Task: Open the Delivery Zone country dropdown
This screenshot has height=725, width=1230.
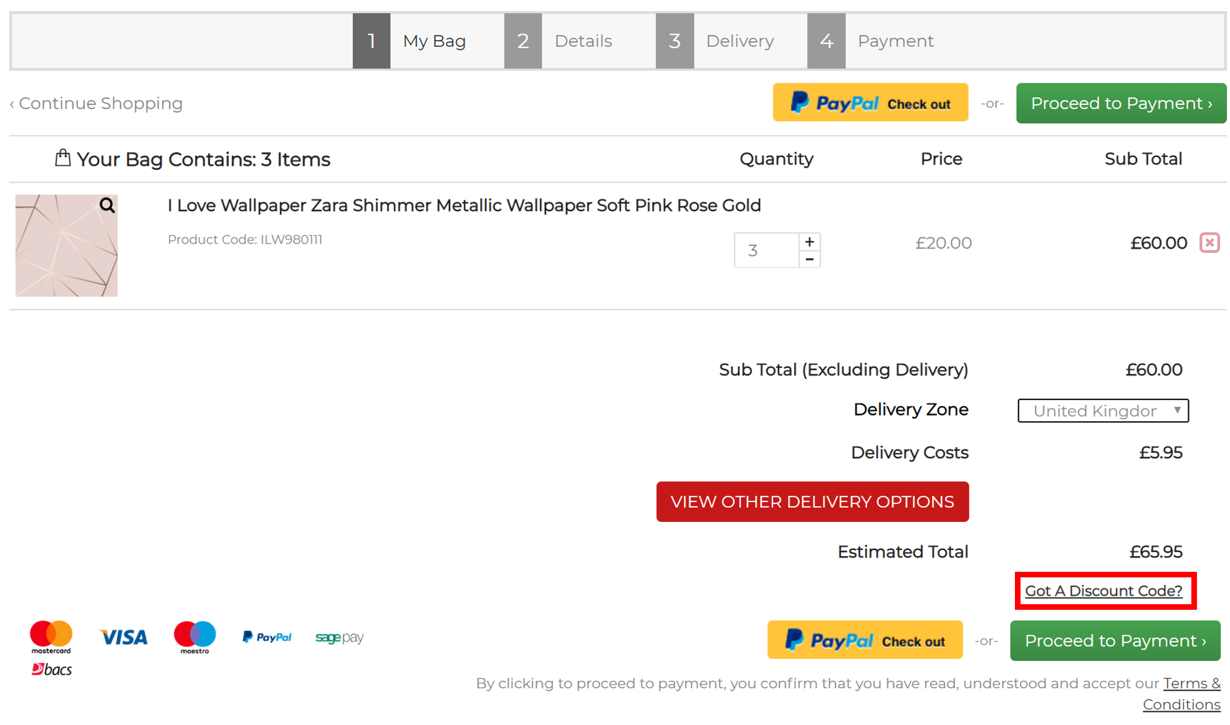Action: tap(1102, 410)
